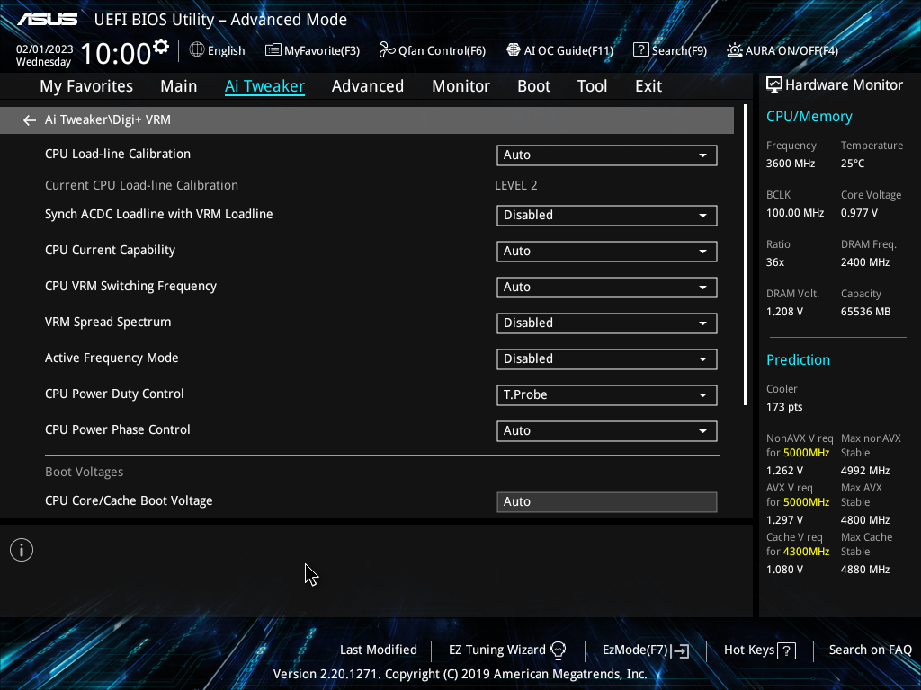
Task: Open the Monitor tab
Action: point(460,86)
